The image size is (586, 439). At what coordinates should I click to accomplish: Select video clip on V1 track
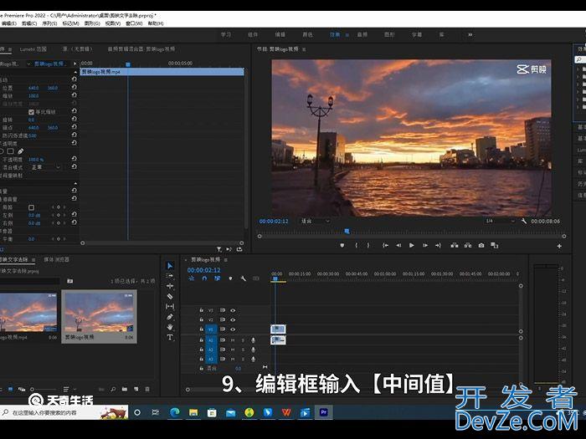coord(278,329)
